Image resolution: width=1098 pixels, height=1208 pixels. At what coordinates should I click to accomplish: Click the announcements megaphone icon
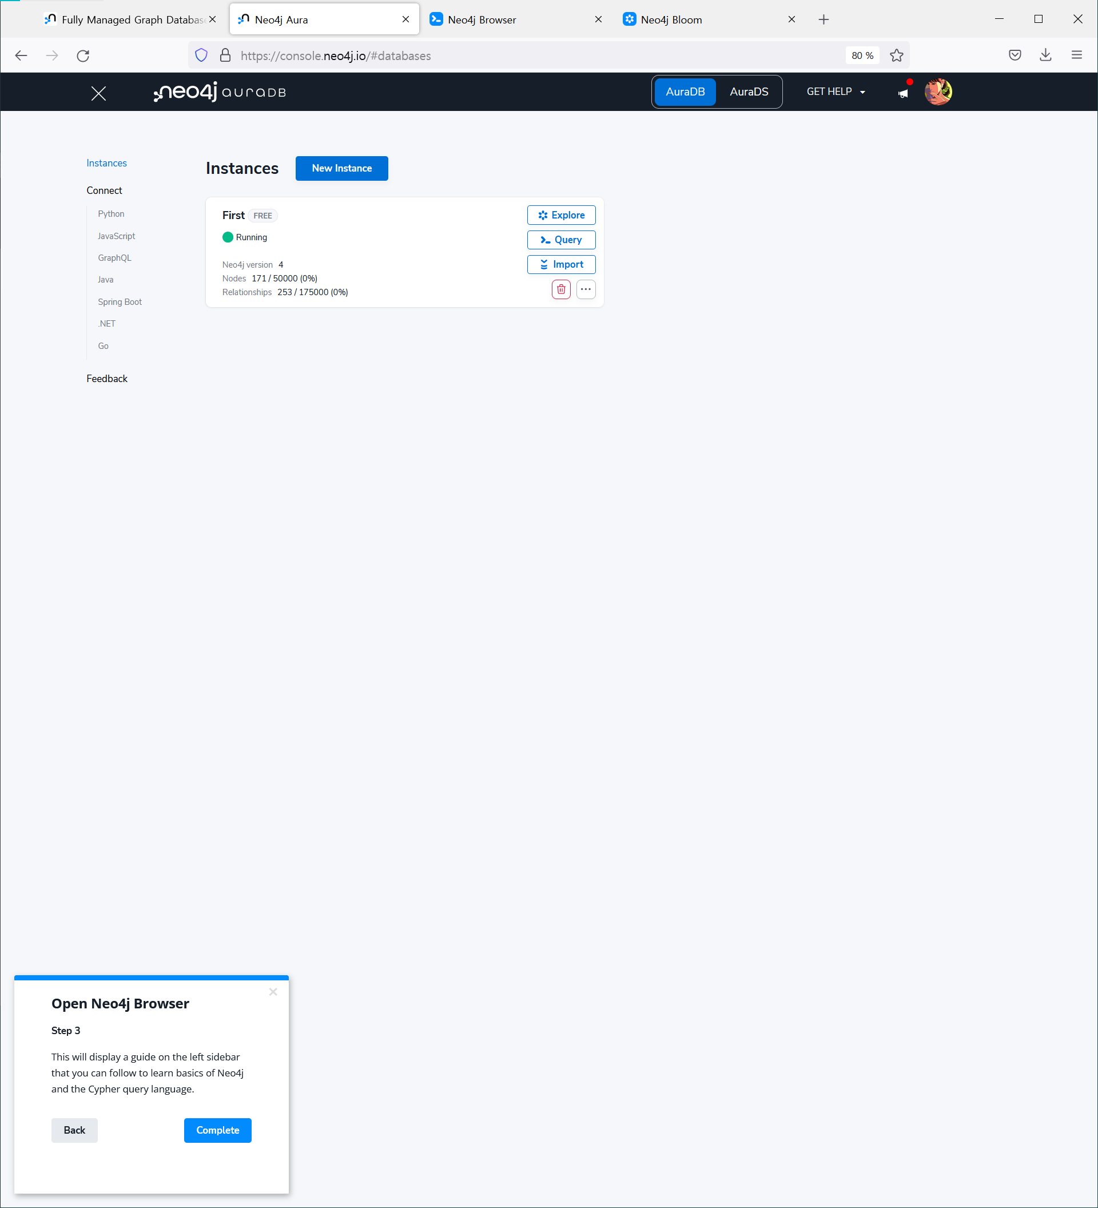(903, 93)
